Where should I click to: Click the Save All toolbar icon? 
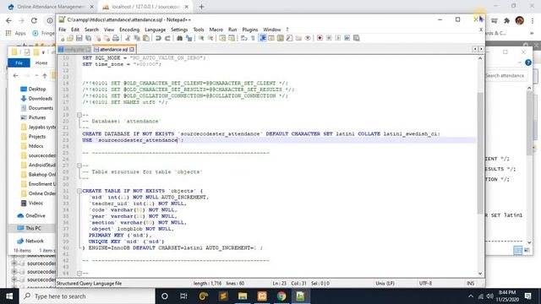(x=88, y=38)
